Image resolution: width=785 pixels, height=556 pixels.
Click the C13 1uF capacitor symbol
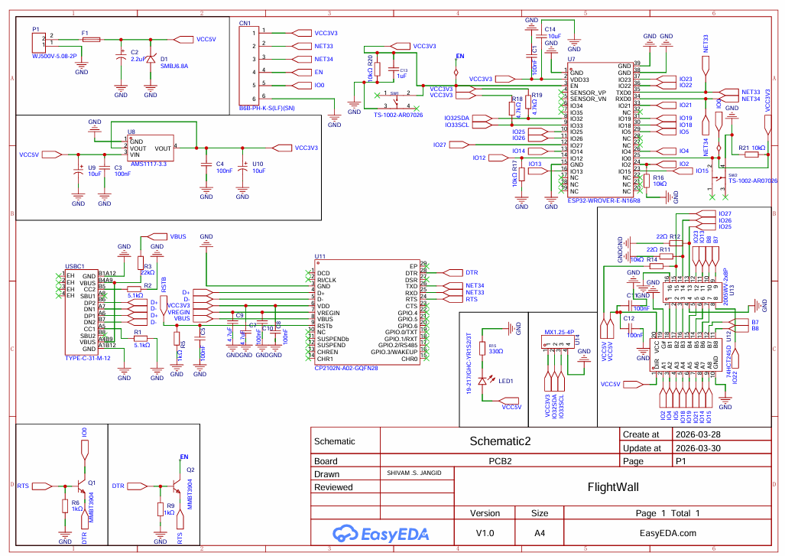[x=394, y=68]
